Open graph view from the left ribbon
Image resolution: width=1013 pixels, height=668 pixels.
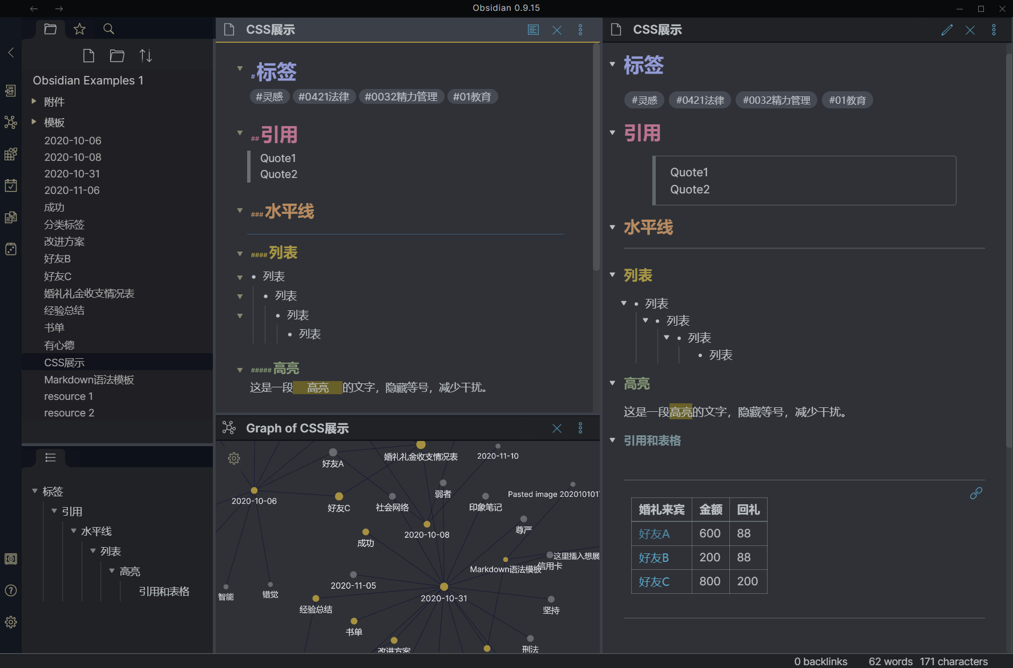[10, 122]
